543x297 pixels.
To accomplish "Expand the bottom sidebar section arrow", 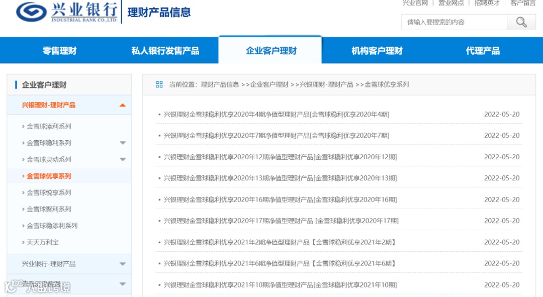I will tap(123, 284).
